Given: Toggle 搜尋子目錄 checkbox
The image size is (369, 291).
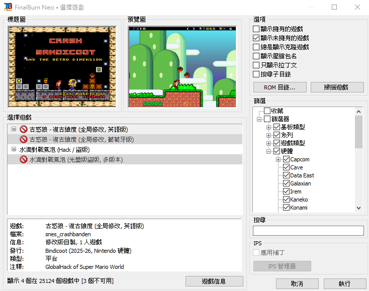Looking at the screenshot, I should (x=256, y=74).
